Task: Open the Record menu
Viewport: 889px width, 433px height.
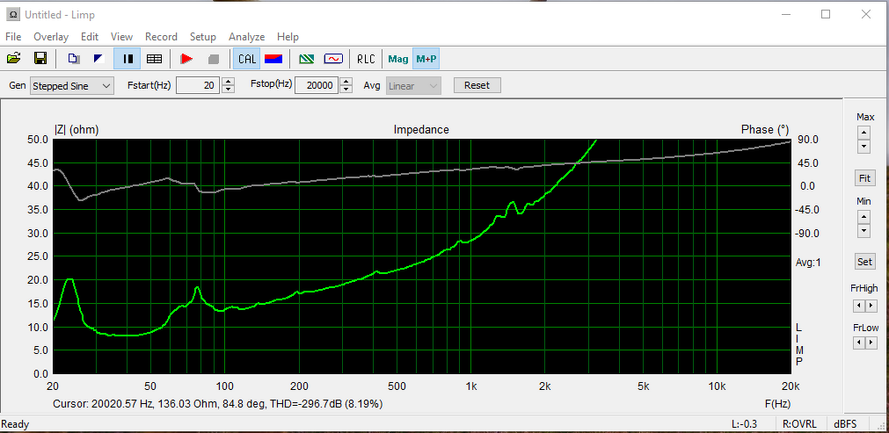Action: coord(161,37)
